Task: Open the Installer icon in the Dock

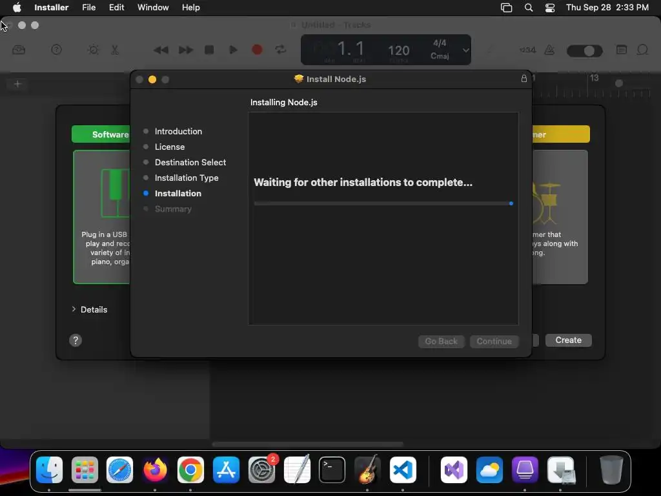Action: (x=560, y=470)
